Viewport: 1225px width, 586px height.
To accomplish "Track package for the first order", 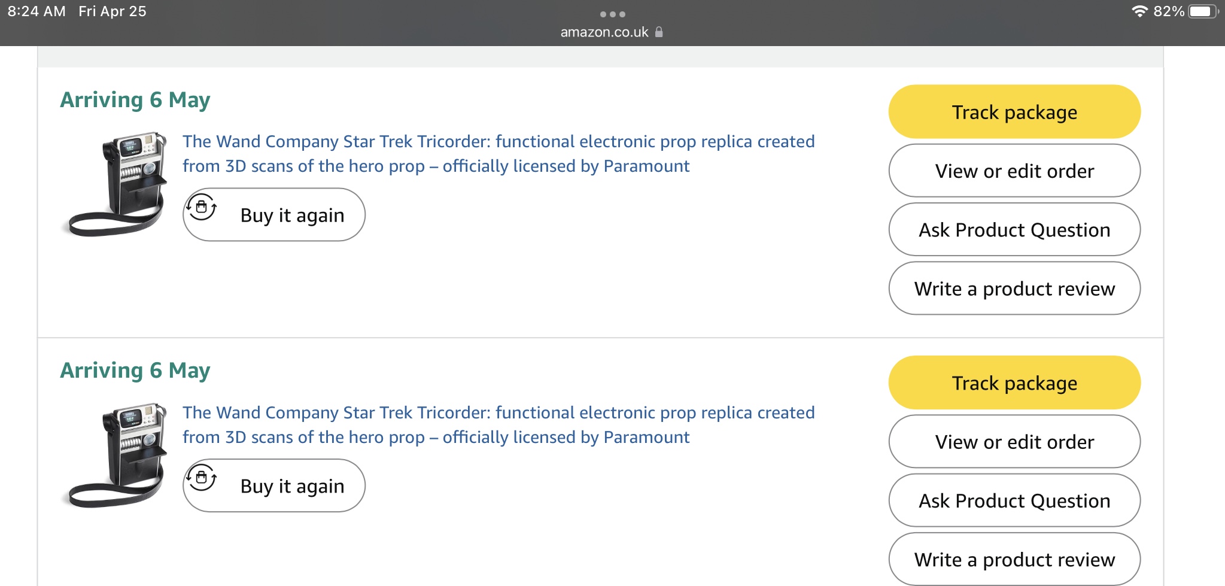I will 1014,112.
